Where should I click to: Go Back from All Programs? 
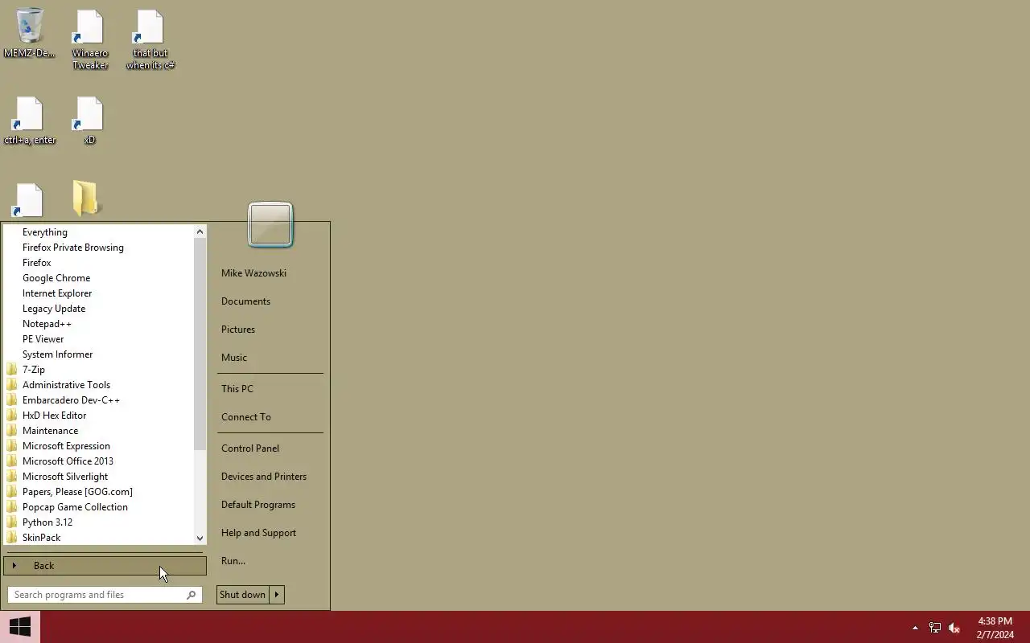point(105,566)
